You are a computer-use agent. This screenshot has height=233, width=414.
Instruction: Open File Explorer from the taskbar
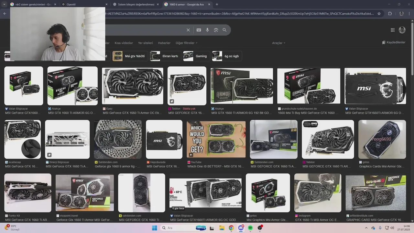[222, 228]
